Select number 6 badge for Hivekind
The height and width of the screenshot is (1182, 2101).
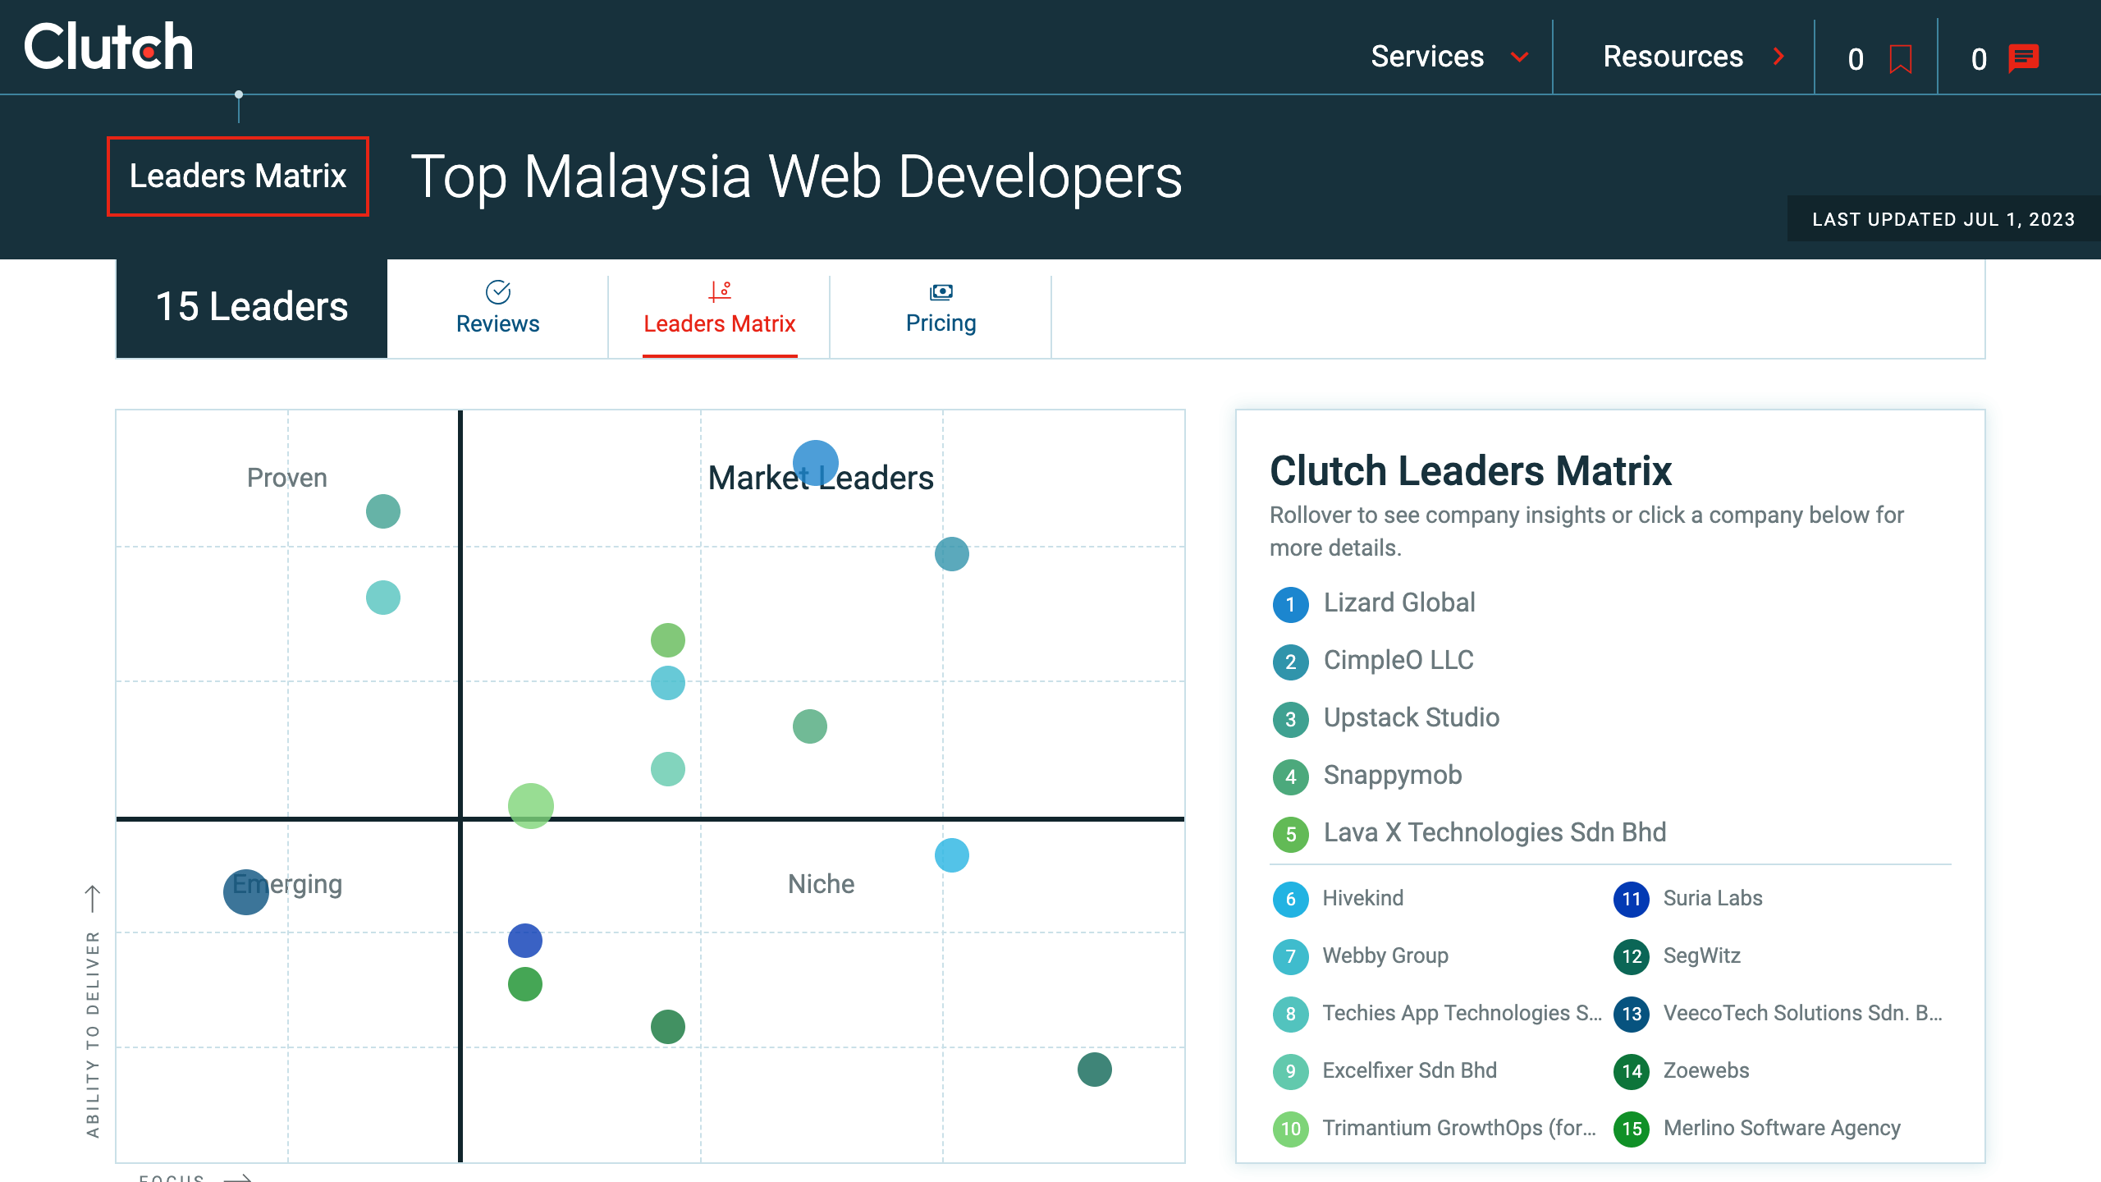1291,899
